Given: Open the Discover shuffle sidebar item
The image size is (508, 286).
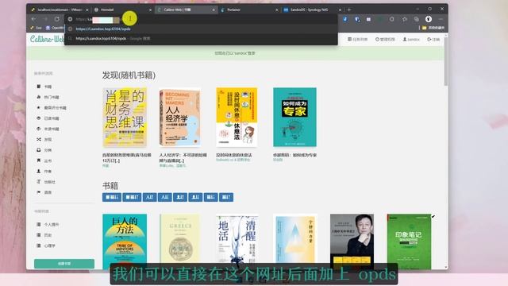Looking at the screenshot, I should tap(44, 140).
